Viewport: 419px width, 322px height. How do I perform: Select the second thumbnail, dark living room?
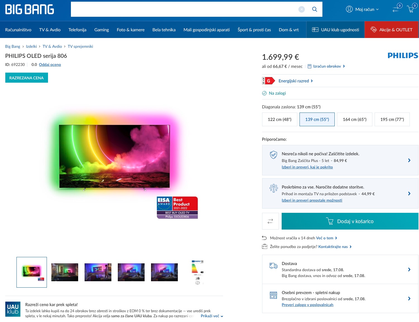tap(65, 272)
